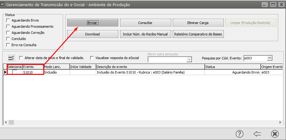Click the Pesquisa por Cód. Evento field

(x=255, y=58)
